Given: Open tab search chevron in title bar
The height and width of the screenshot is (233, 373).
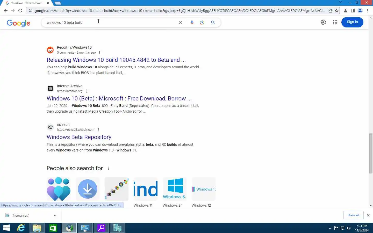Looking at the screenshot, I should pyautogui.click(x=340, y=2).
